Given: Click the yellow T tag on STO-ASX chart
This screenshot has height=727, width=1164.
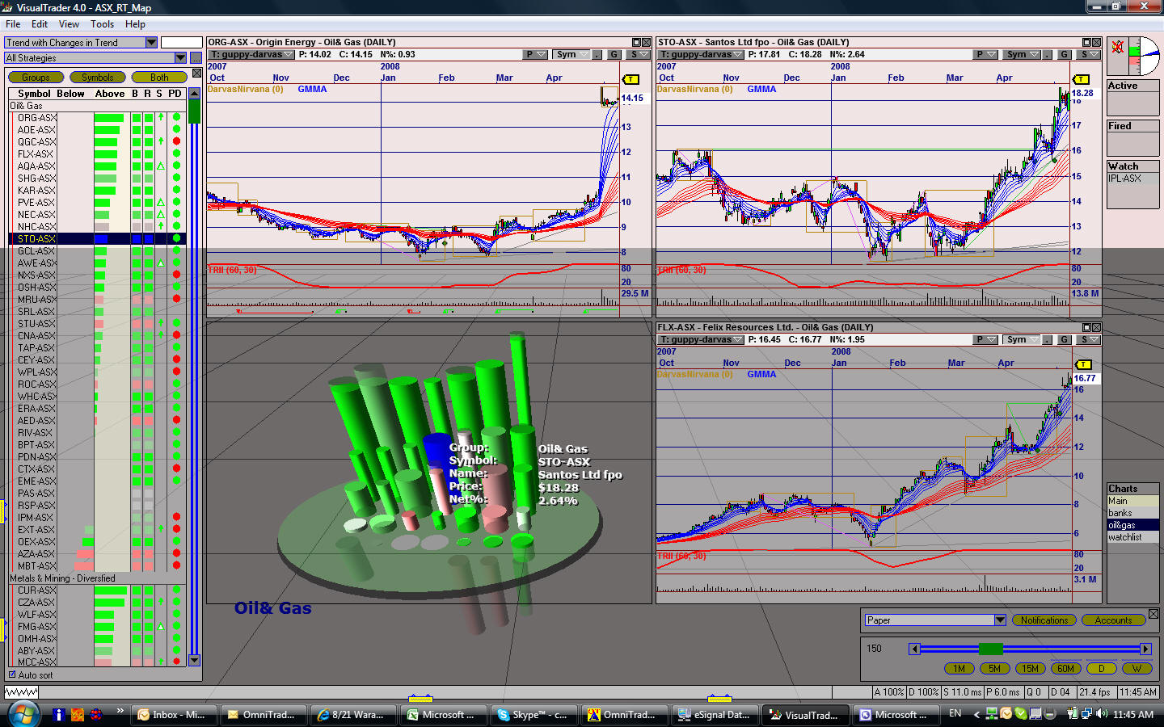Looking at the screenshot, I should 1081,79.
